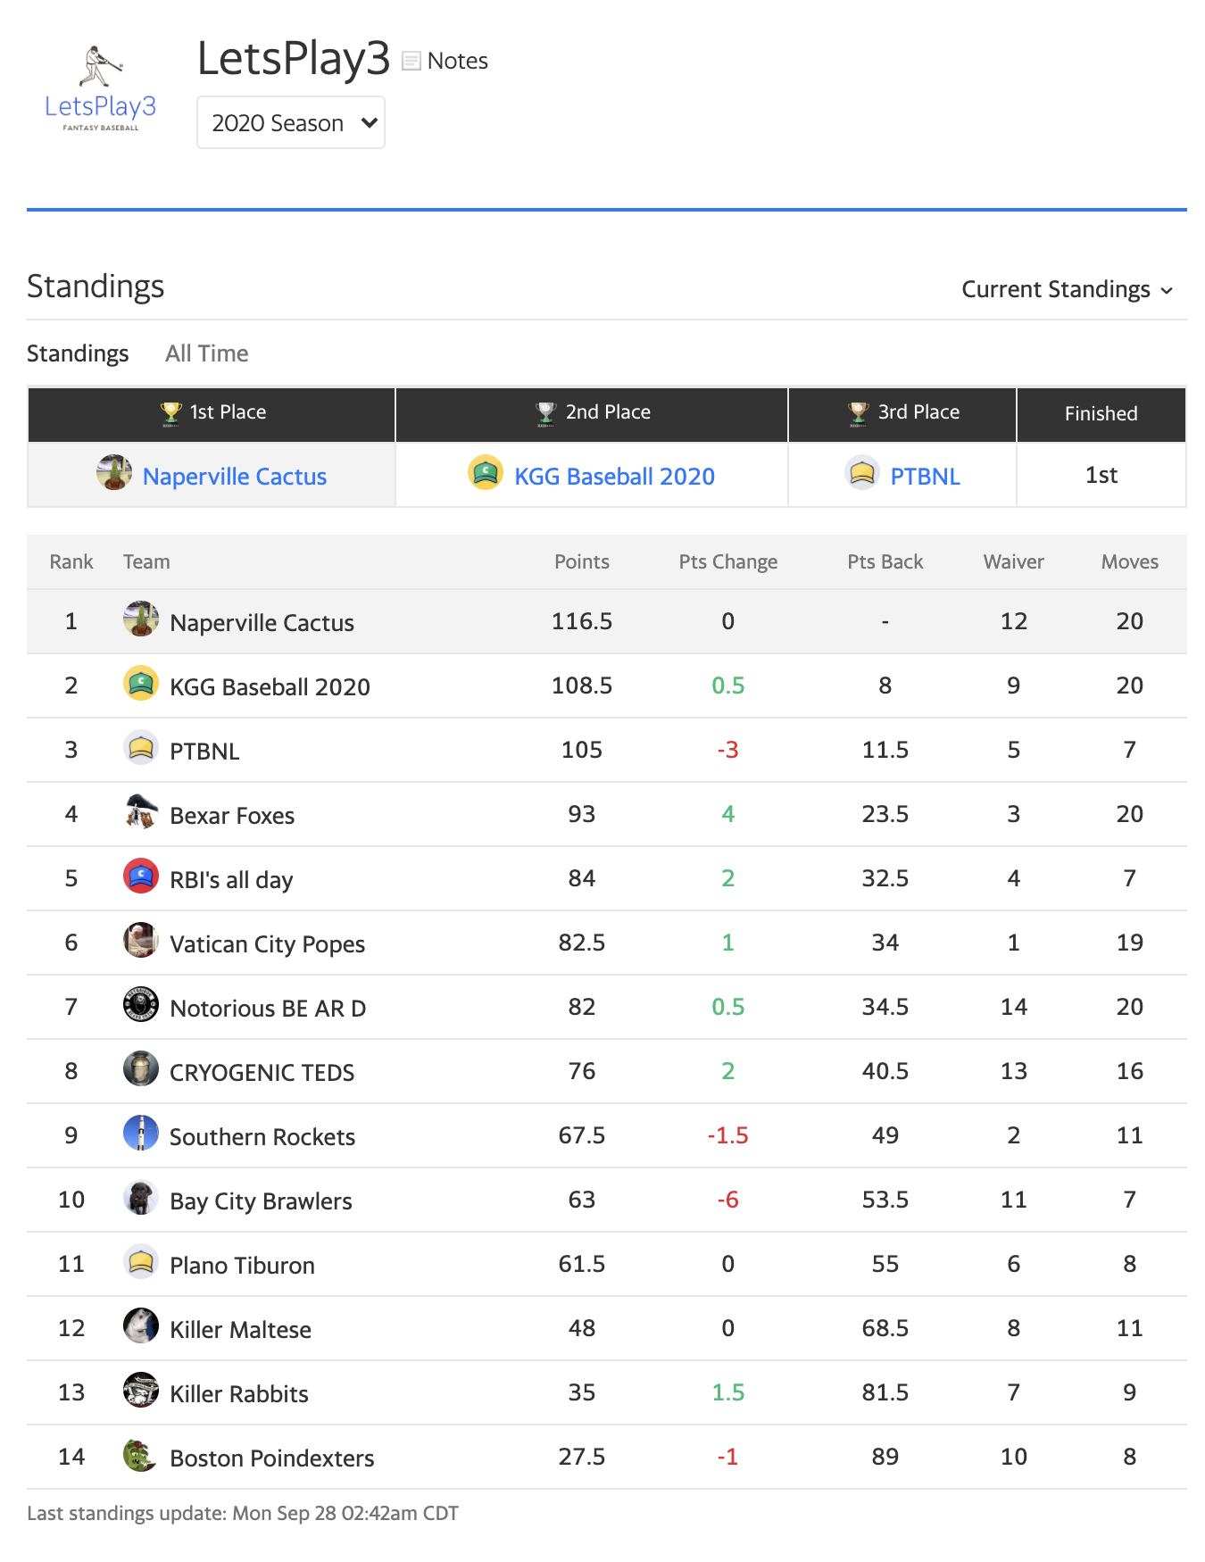Select the Standings tab

point(78,353)
